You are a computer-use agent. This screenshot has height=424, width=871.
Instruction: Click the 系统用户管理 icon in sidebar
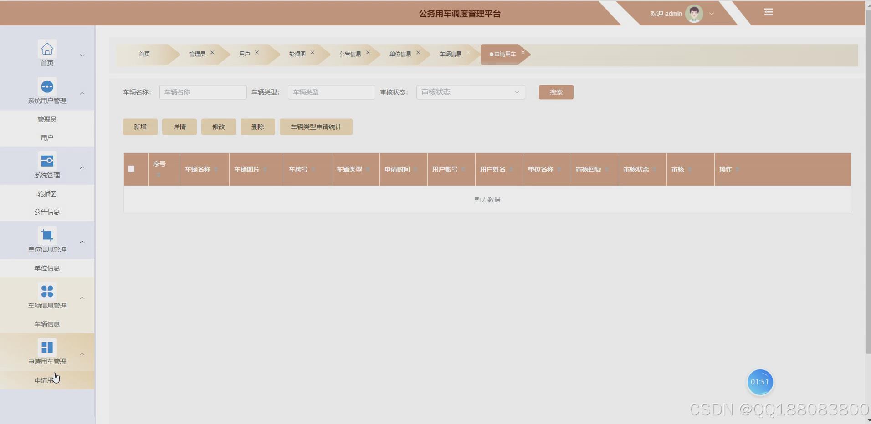[47, 86]
